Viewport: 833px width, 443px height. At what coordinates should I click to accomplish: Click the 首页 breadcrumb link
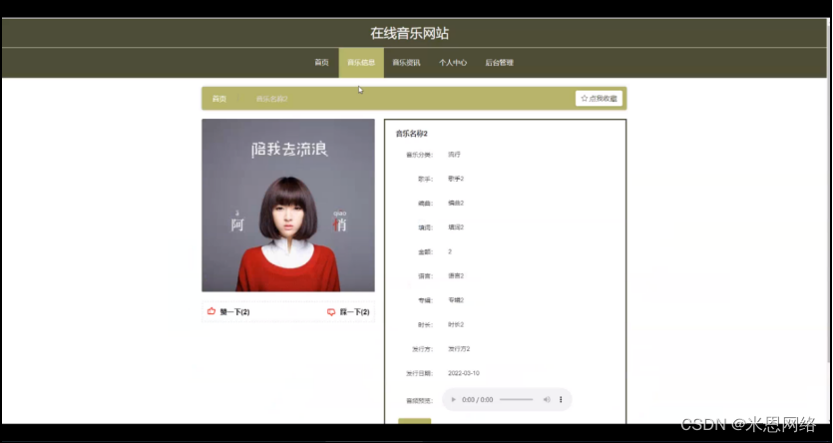coord(219,99)
